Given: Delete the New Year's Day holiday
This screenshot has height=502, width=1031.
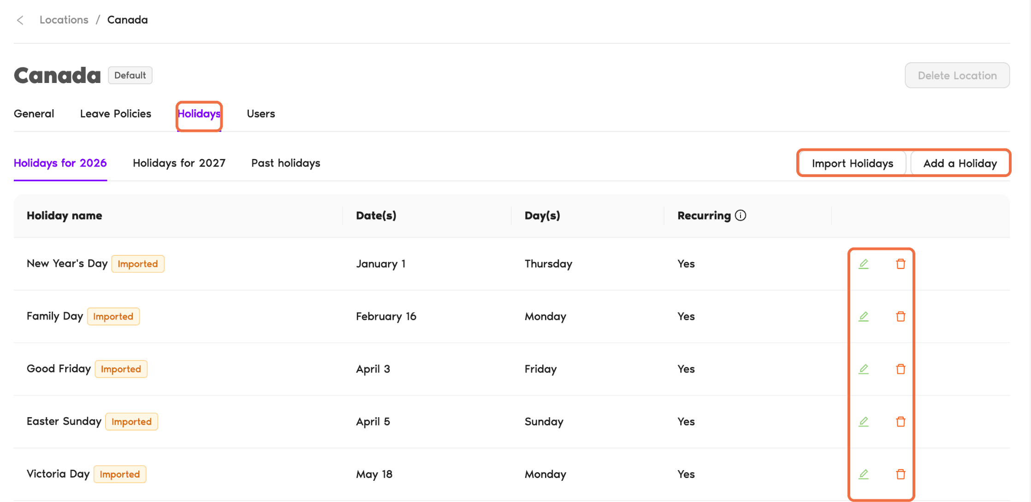Looking at the screenshot, I should click(x=901, y=264).
